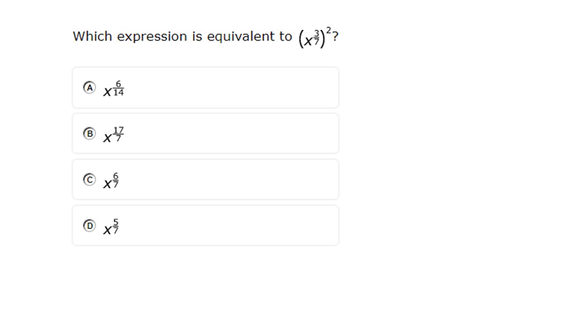Click the x to the 6/14 expression
The height and width of the screenshot is (317, 563).
click(113, 88)
